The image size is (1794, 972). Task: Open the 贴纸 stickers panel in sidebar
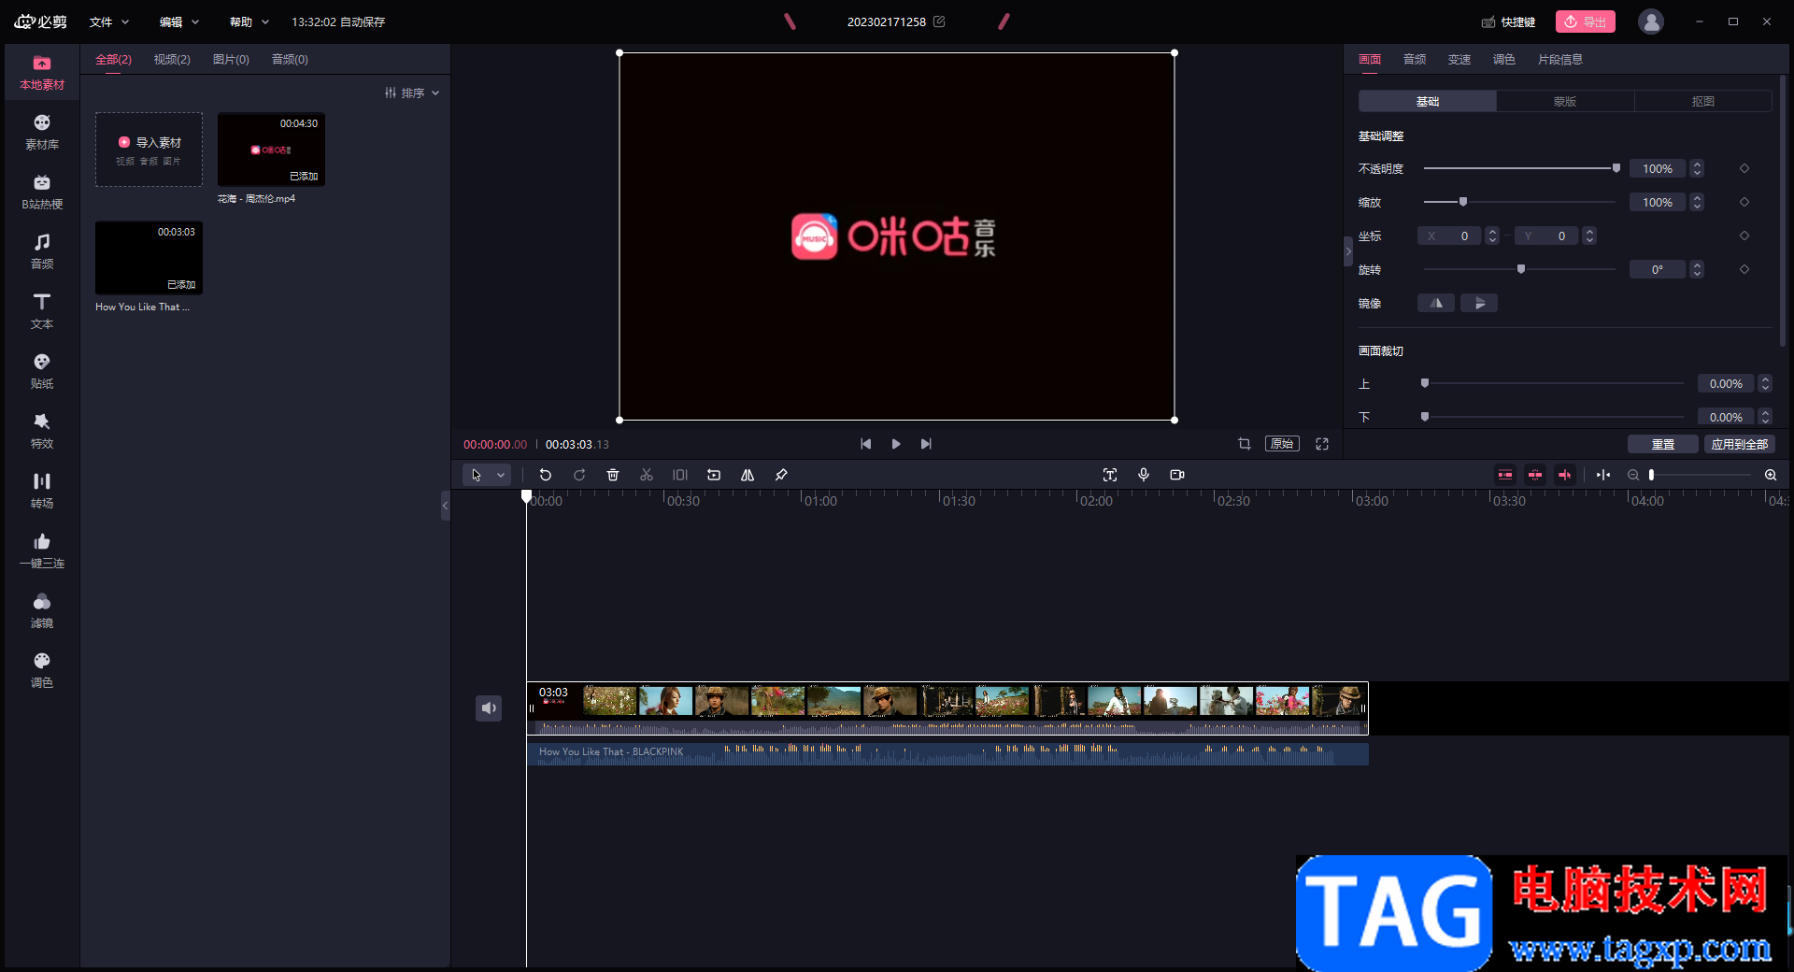[x=42, y=371]
